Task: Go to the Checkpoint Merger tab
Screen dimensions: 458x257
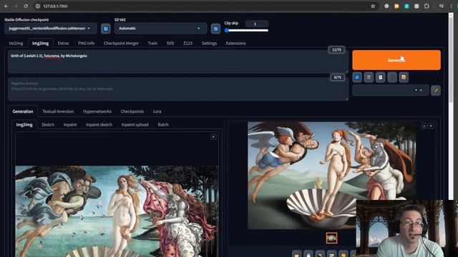Action: click(121, 43)
